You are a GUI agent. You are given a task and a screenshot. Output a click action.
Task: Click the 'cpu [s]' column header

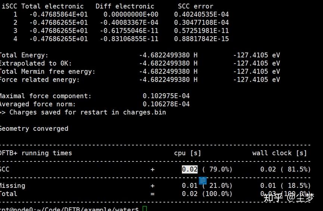coord(187,153)
